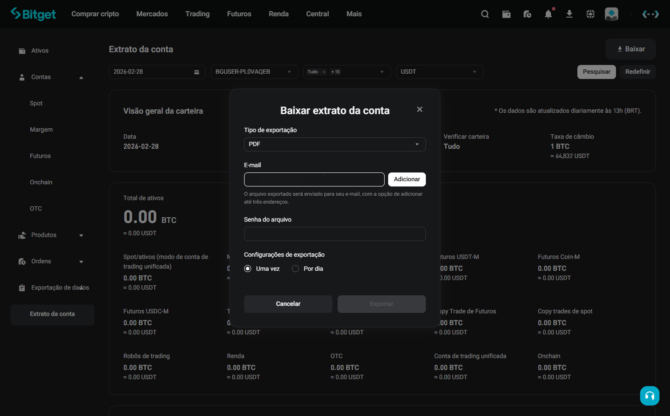
Task: Click the Baixar download button
Action: pos(630,49)
